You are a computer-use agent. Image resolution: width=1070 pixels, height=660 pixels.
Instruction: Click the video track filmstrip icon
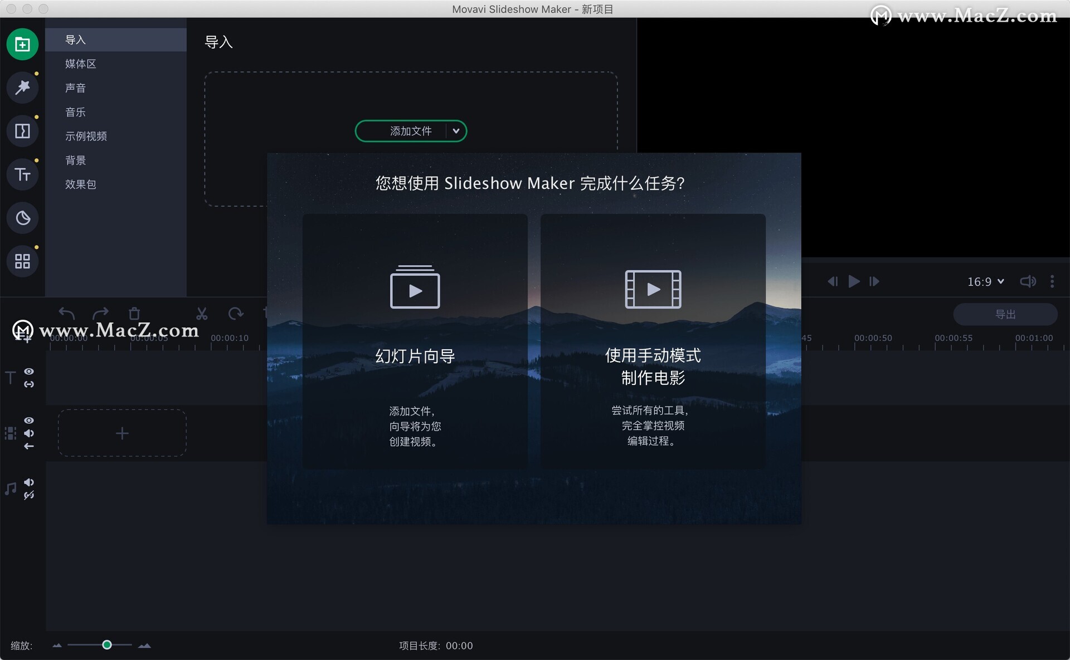pyautogui.click(x=11, y=433)
